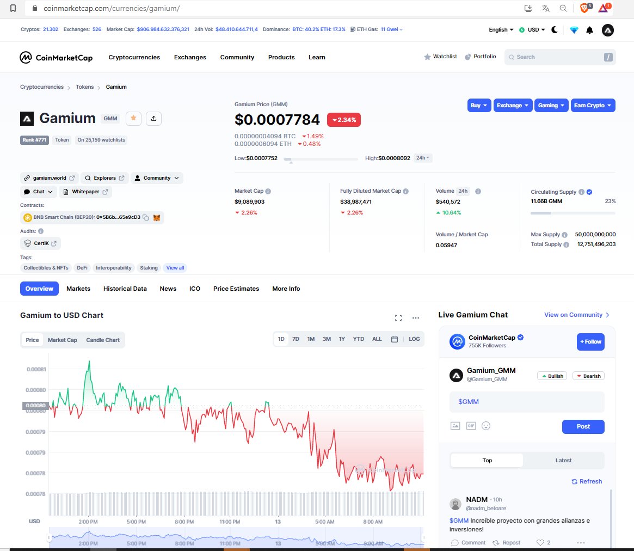Select the 1D chart range
The image size is (634, 551).
click(281, 339)
